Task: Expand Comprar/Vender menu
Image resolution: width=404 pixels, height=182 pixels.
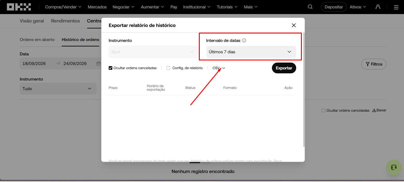Action: [x=63, y=7]
